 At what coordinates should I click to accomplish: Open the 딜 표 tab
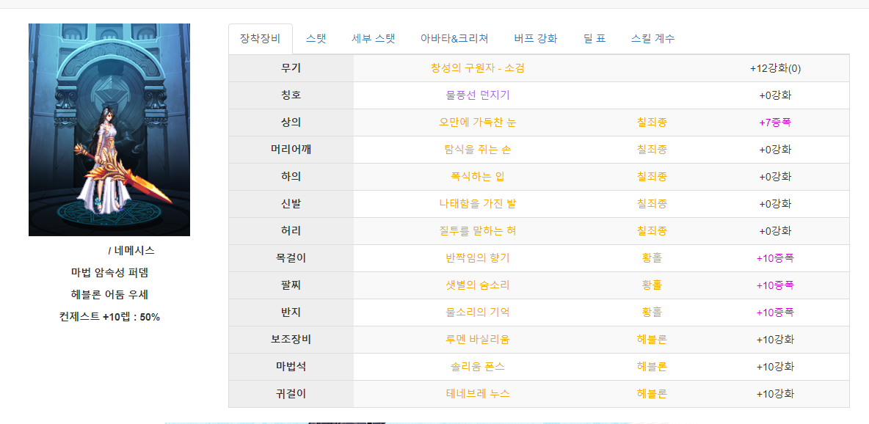[x=594, y=39]
